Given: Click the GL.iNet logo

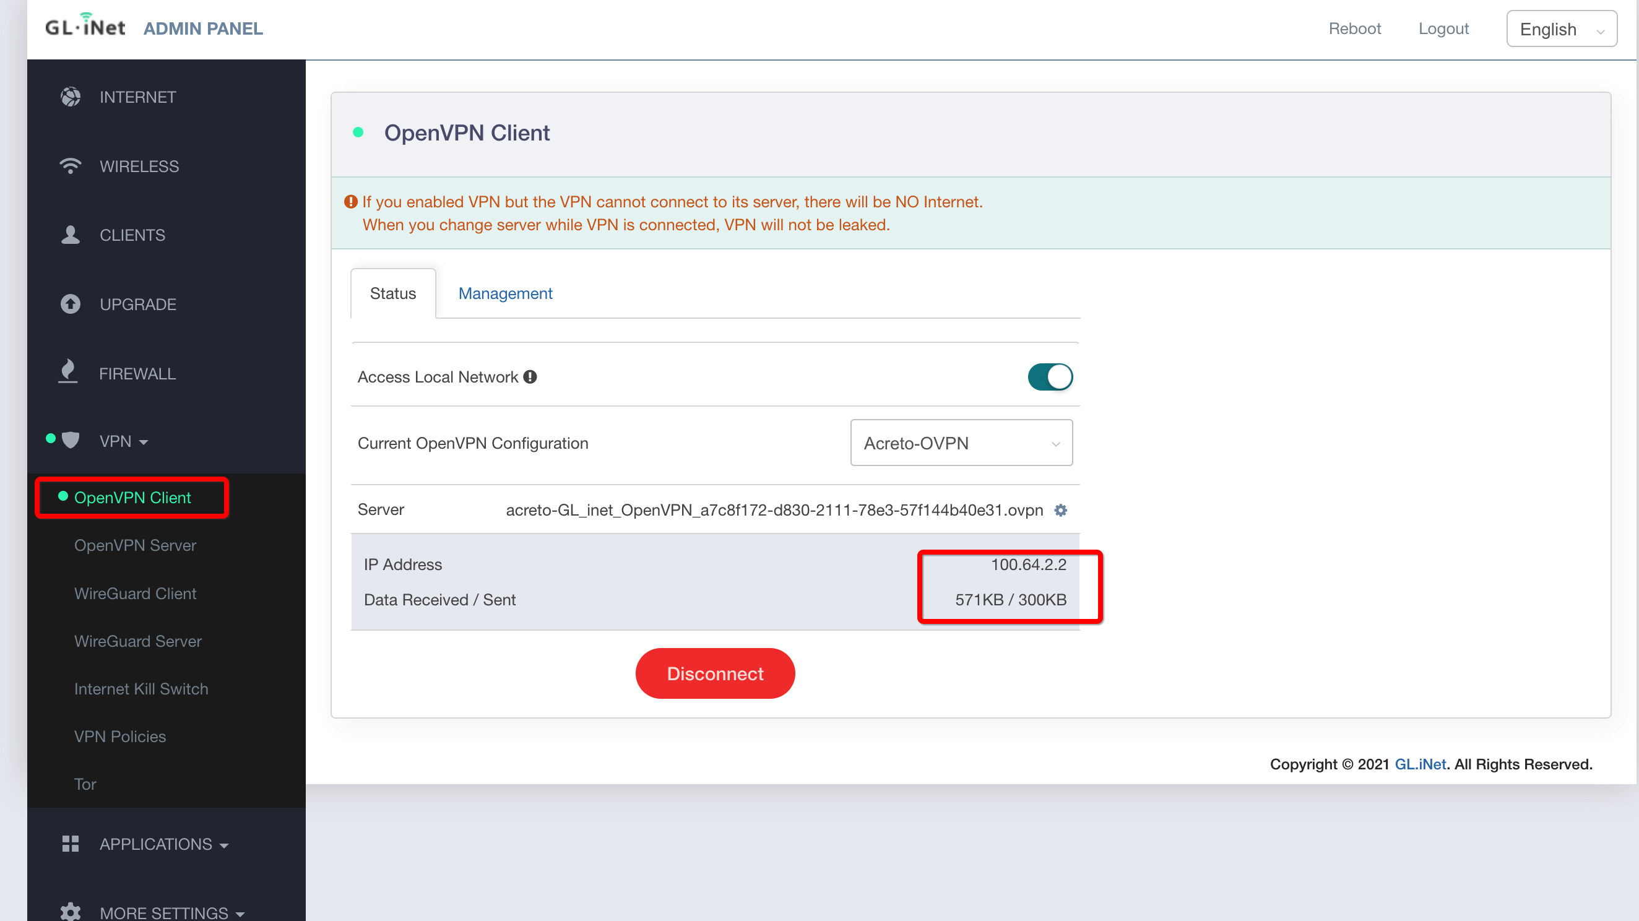Looking at the screenshot, I should 85,26.
